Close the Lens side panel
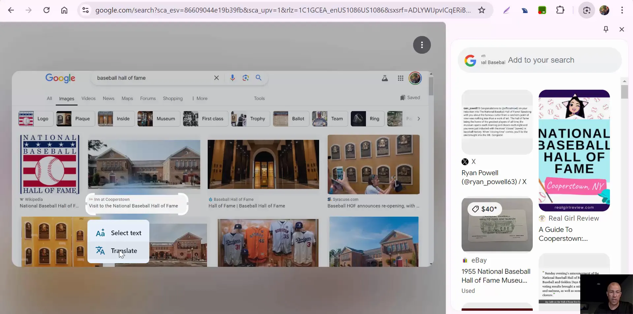 [x=622, y=29]
